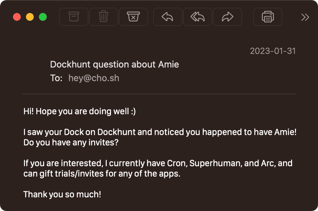Screen dimensions: 318x211
Task: Print the email message
Action: point(268,17)
